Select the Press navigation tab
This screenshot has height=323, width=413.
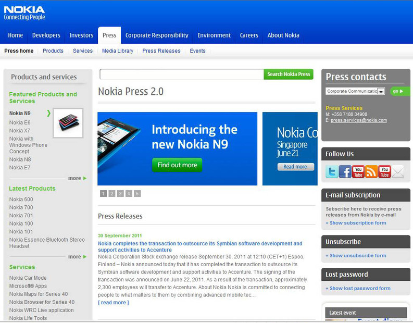pyautogui.click(x=109, y=35)
